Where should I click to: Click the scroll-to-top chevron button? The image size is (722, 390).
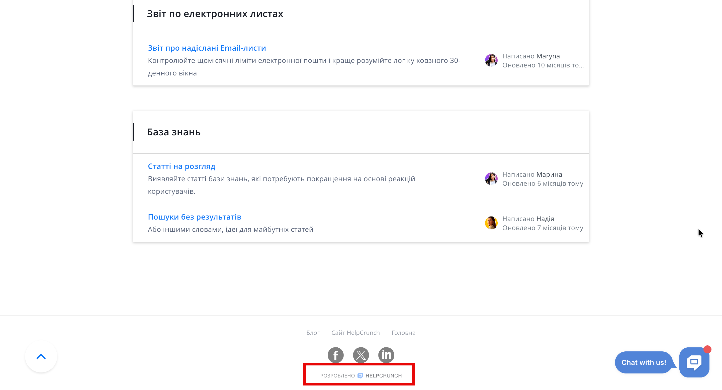tap(41, 356)
